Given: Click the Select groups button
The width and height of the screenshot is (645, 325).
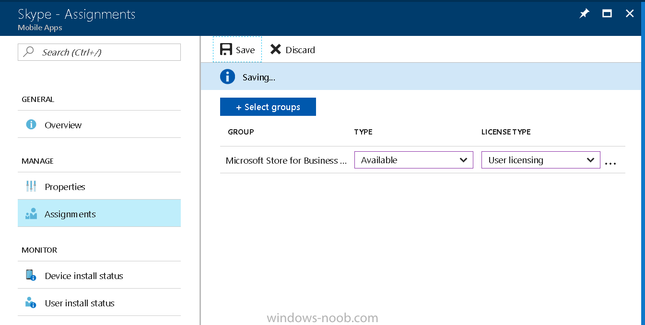Looking at the screenshot, I should point(268,107).
